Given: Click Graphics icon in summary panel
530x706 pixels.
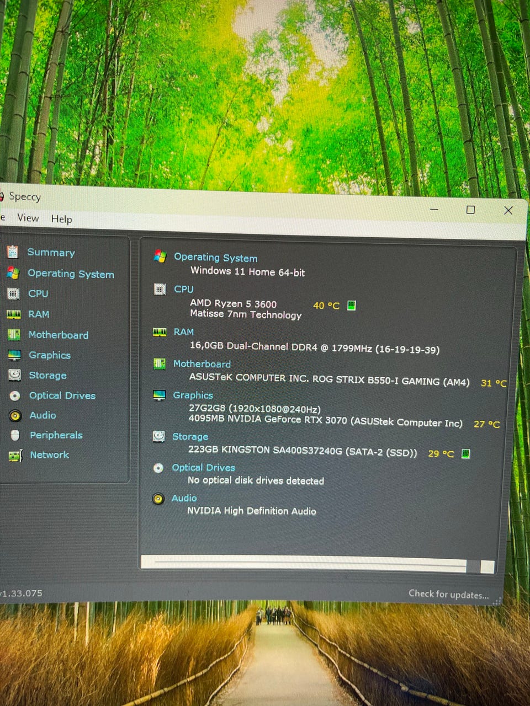Looking at the screenshot, I should 159,395.
